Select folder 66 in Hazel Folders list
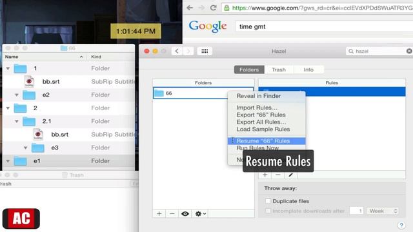 coord(203,93)
